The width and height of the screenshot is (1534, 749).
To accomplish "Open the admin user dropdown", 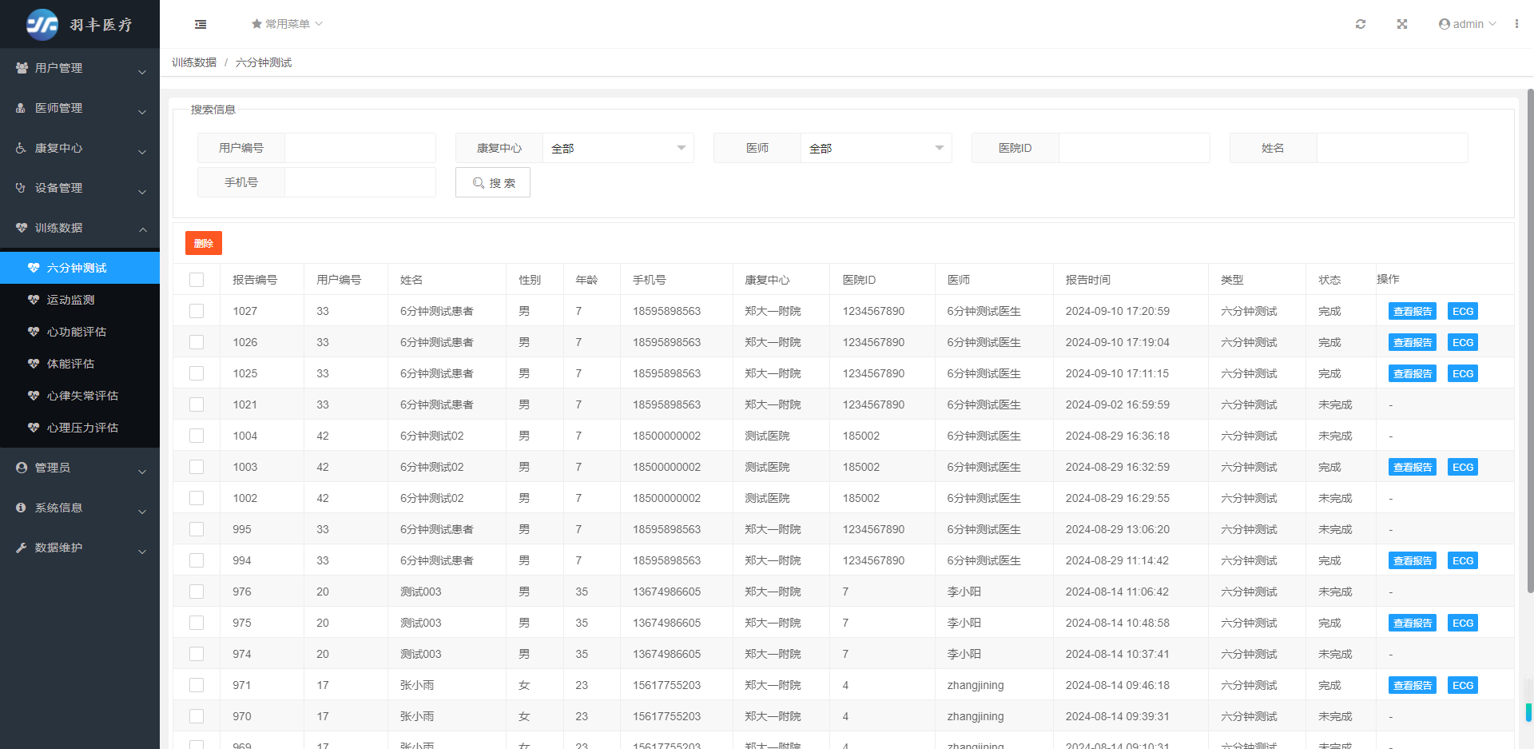I will [1467, 24].
